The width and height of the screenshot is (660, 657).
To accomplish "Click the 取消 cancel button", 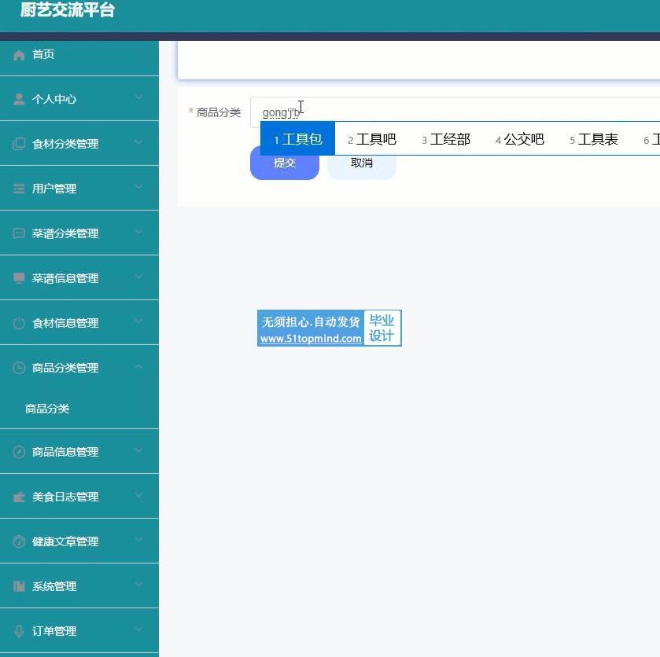I will [x=362, y=163].
